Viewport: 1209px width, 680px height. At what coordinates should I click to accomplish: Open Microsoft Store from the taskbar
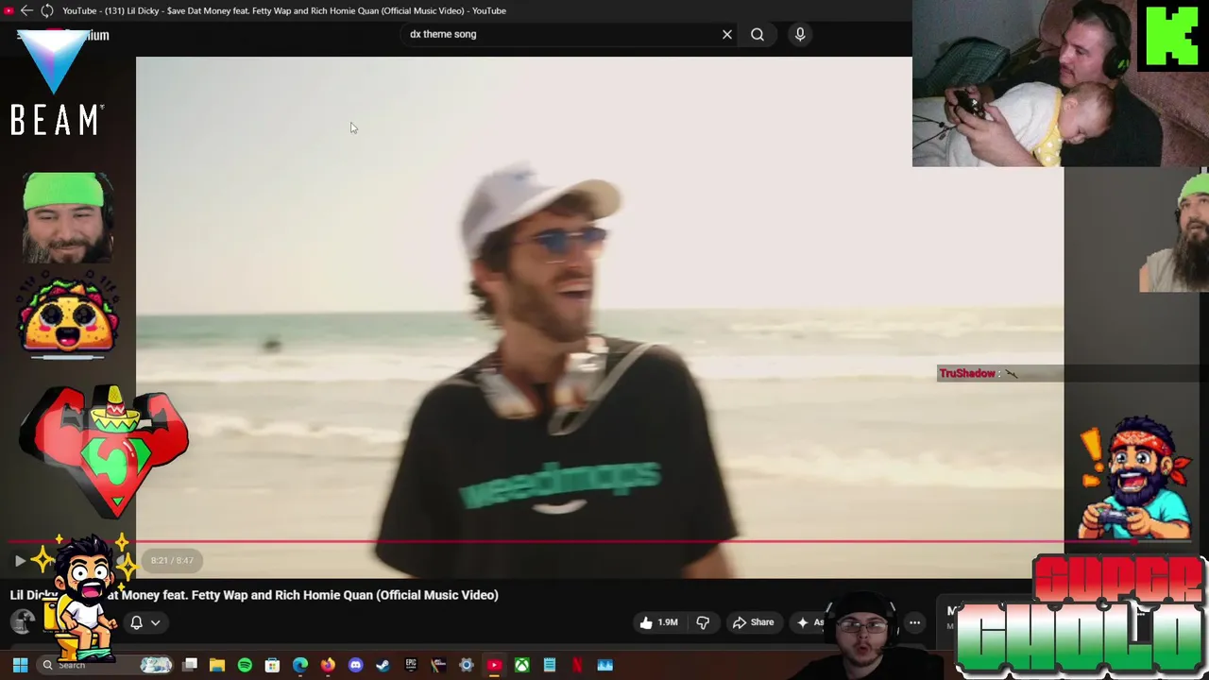click(x=272, y=666)
